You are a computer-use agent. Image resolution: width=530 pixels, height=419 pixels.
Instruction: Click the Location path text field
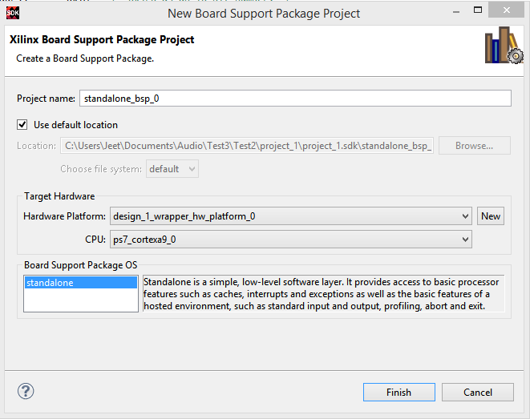coord(247,146)
